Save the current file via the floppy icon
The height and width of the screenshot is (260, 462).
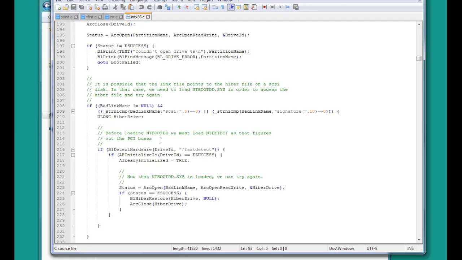click(74, 7)
